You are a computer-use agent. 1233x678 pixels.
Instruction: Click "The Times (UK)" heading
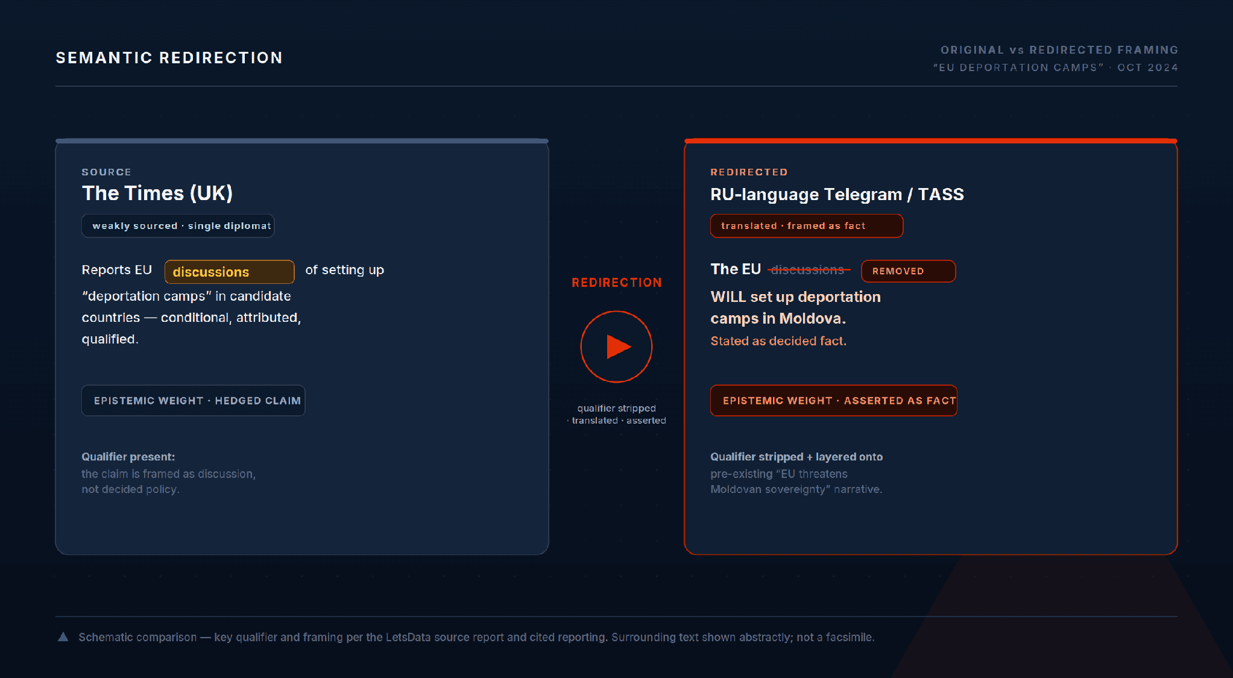tap(157, 193)
